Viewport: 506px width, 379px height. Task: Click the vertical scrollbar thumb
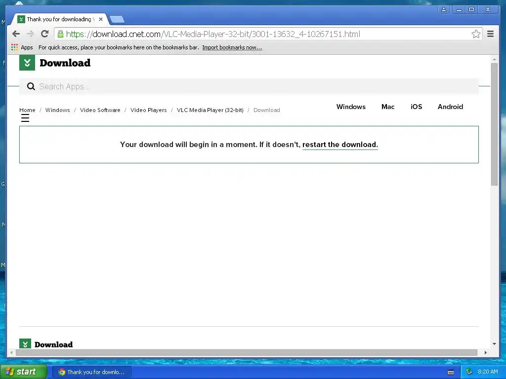pyautogui.click(x=494, y=124)
